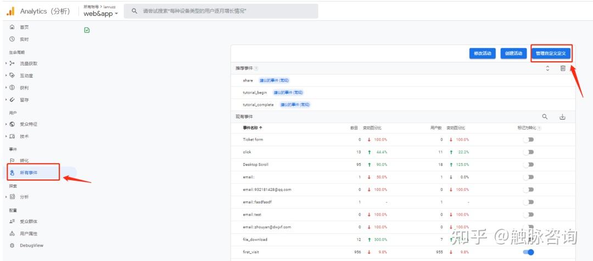Disable conversion toggle for first_visit

528,252
